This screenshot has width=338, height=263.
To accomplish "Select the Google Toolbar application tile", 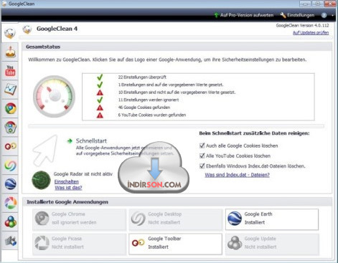I will point(176,244).
